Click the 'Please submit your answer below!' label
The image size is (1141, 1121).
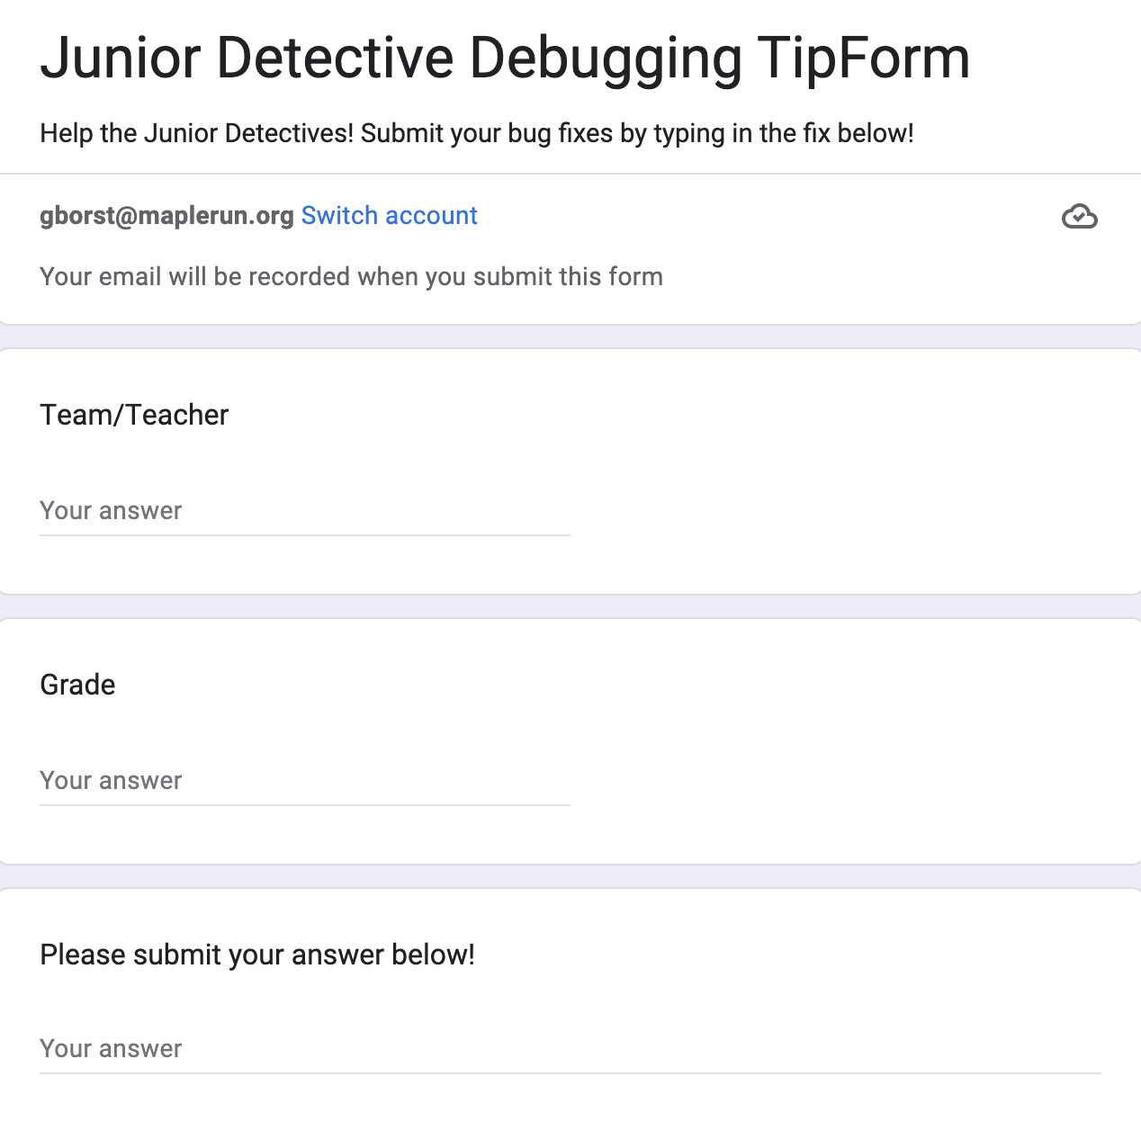pos(257,955)
